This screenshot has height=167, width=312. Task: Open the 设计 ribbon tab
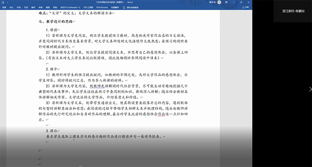point(11,7)
